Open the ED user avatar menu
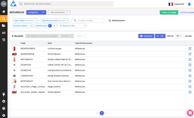Screen dimensions: 194x118 pos(4,4)
